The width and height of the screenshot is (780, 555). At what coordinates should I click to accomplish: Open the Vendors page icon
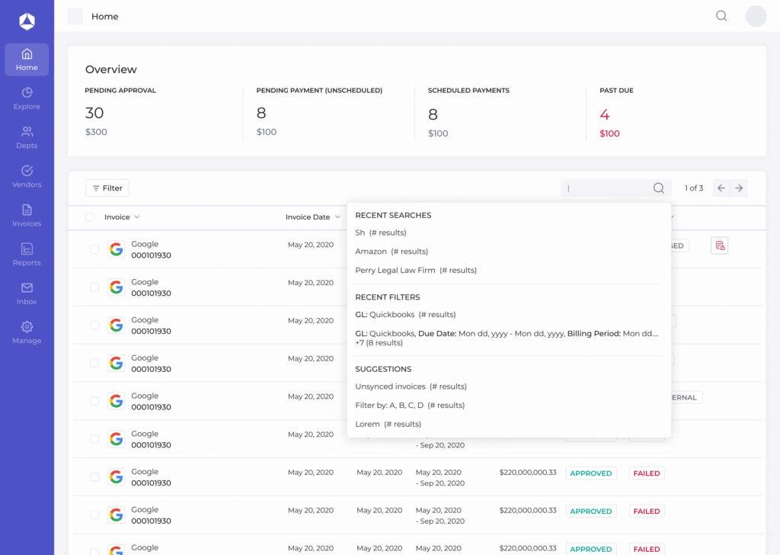(27, 171)
